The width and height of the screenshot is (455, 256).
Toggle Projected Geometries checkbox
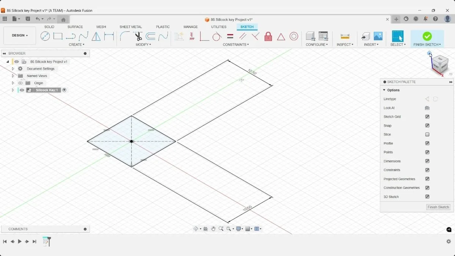427,179
